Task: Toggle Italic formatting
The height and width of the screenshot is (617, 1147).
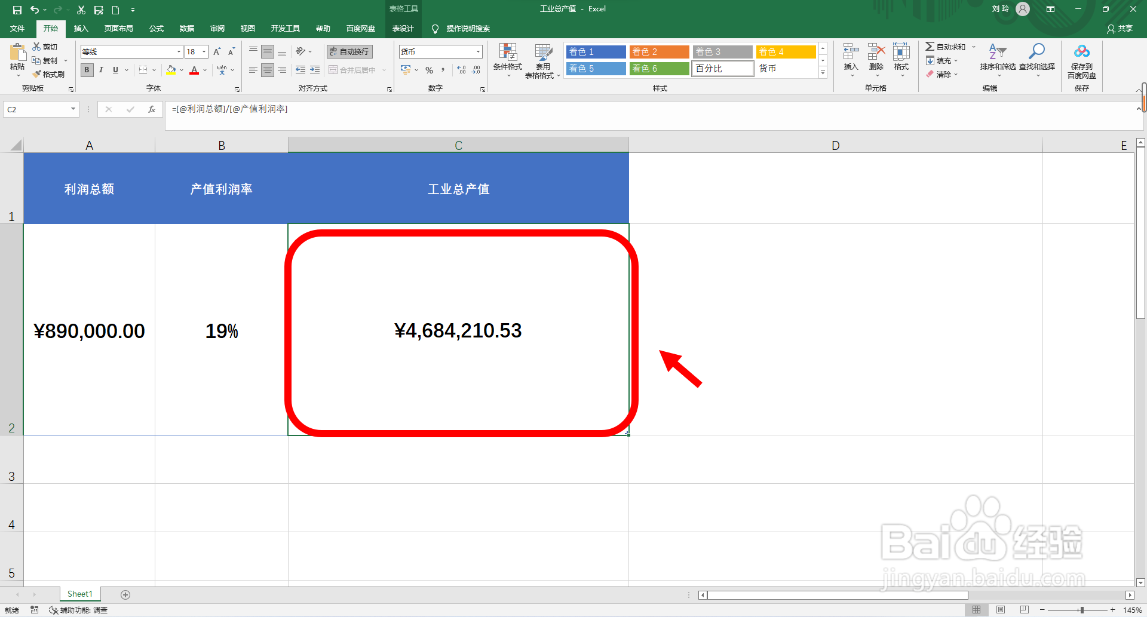Action: (x=101, y=70)
